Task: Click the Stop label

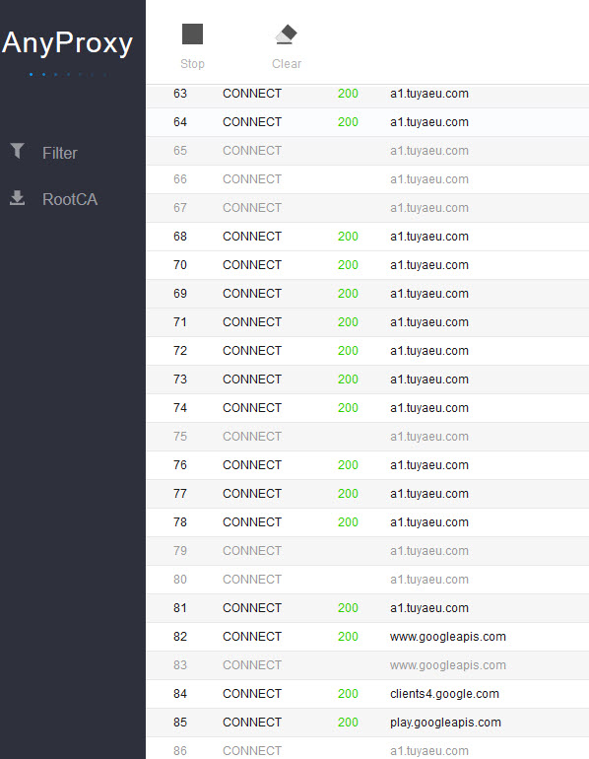Action: pos(192,64)
